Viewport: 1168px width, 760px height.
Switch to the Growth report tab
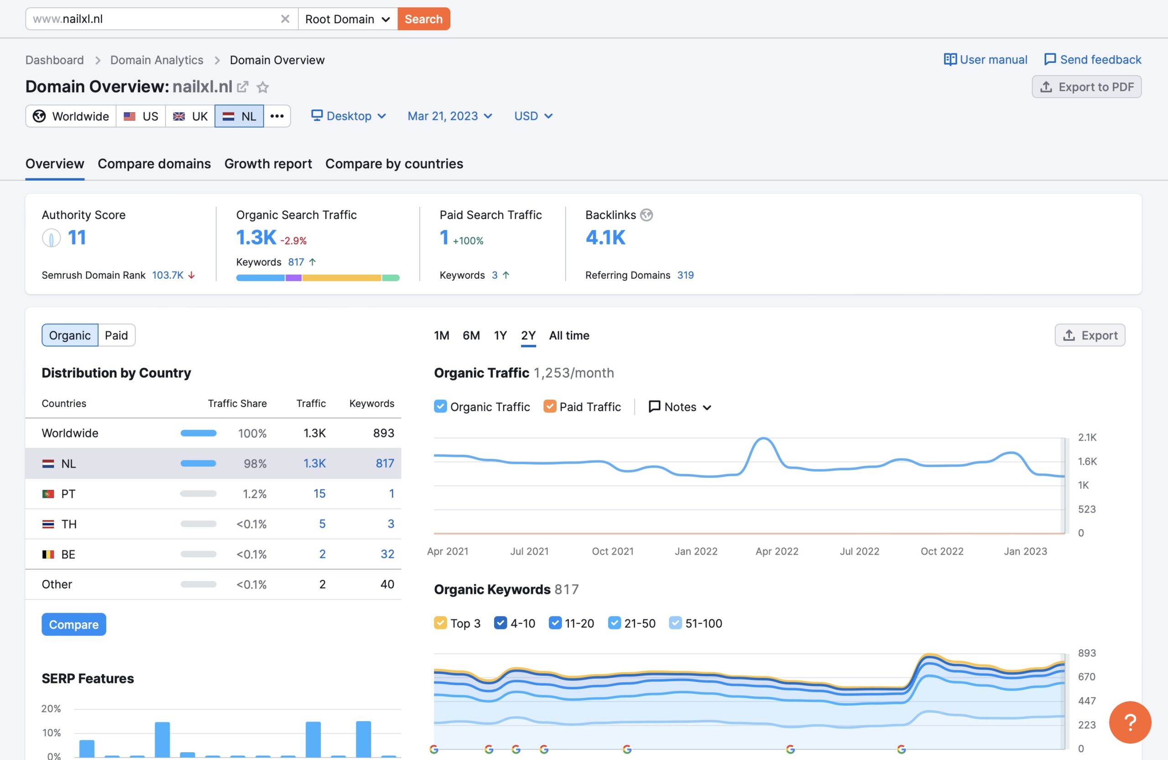[268, 163]
